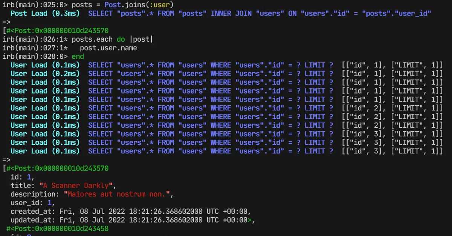Click the "User Load (0.2ms)" log label
Image resolution: width=452 pixels, height=236 pixels.
click(45, 74)
